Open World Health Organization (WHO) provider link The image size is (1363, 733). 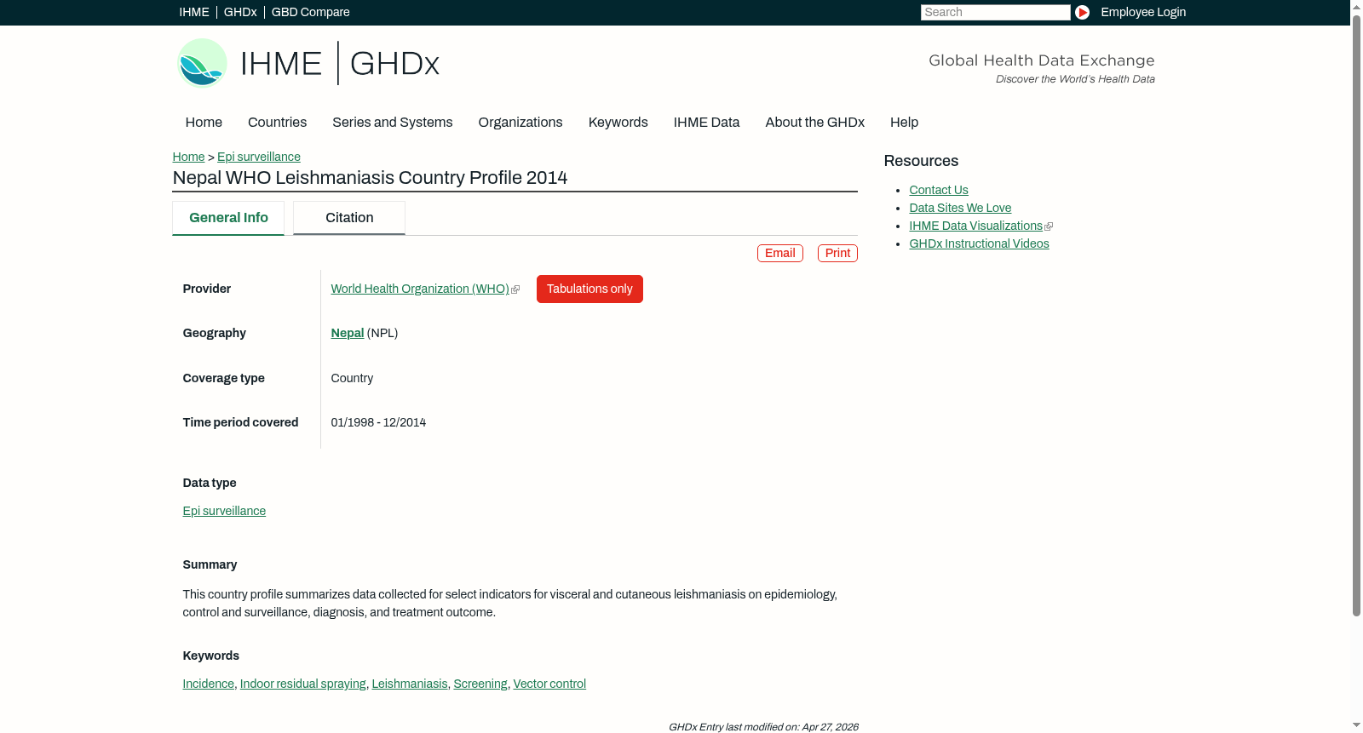pyautogui.click(x=420, y=289)
